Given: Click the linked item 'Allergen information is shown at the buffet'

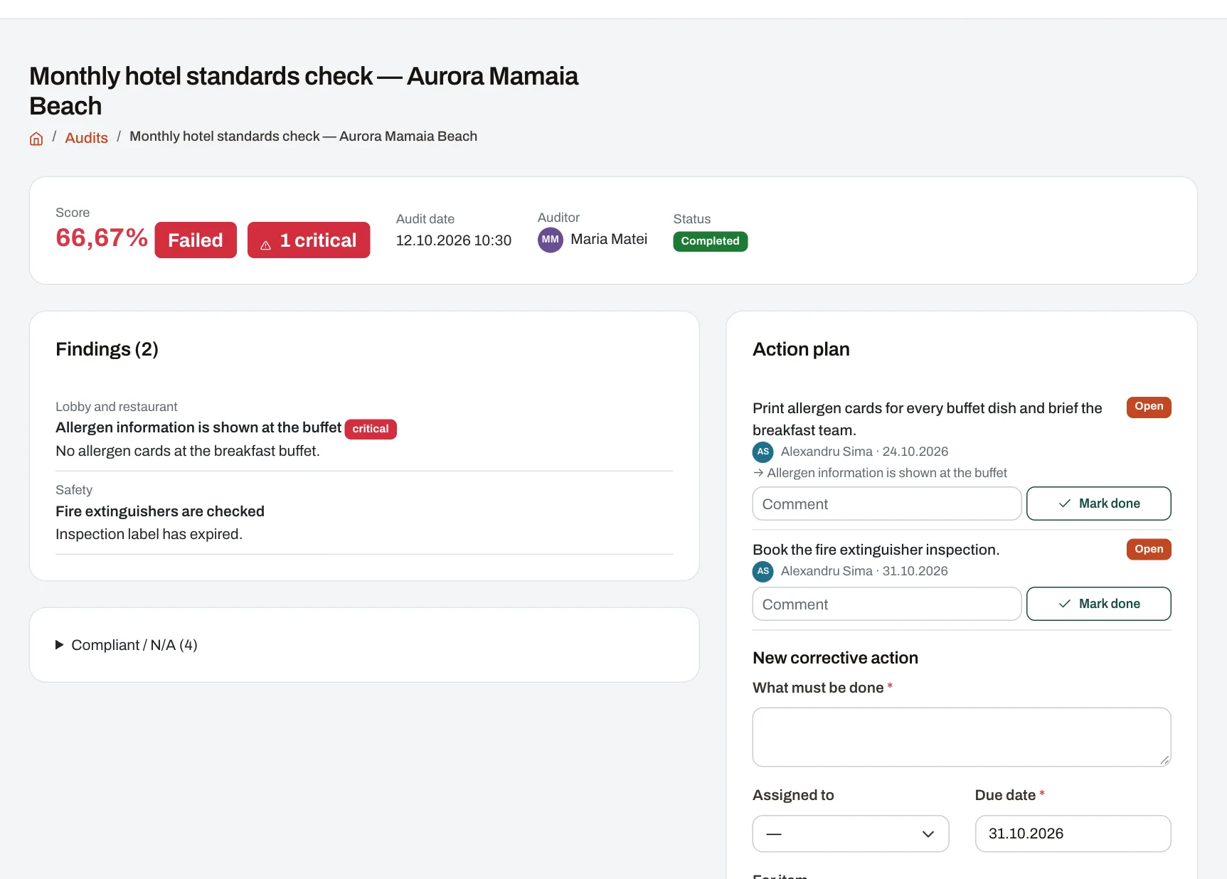Looking at the screenshot, I should pyautogui.click(x=886, y=473).
